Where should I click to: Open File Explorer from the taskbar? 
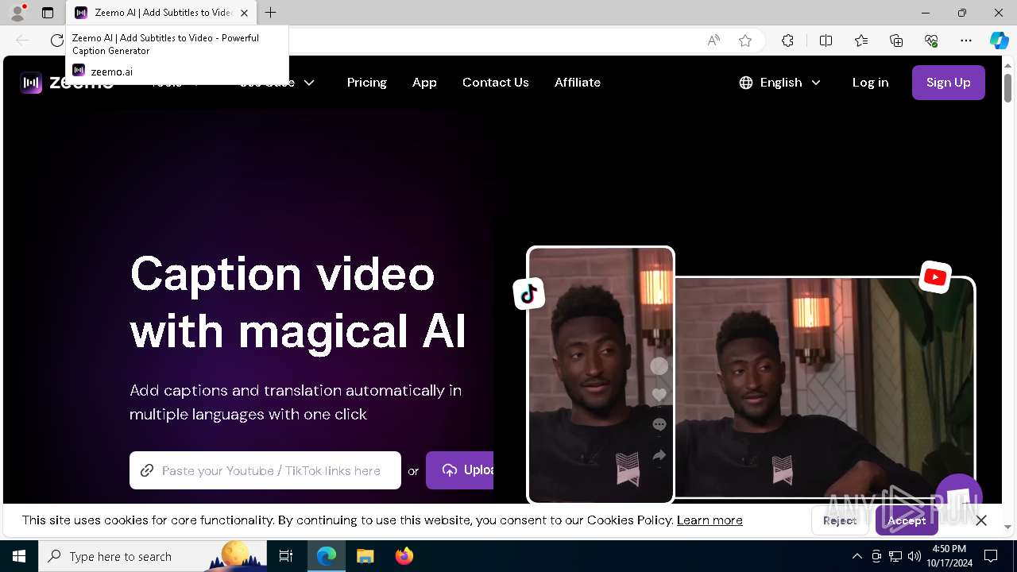tap(365, 556)
